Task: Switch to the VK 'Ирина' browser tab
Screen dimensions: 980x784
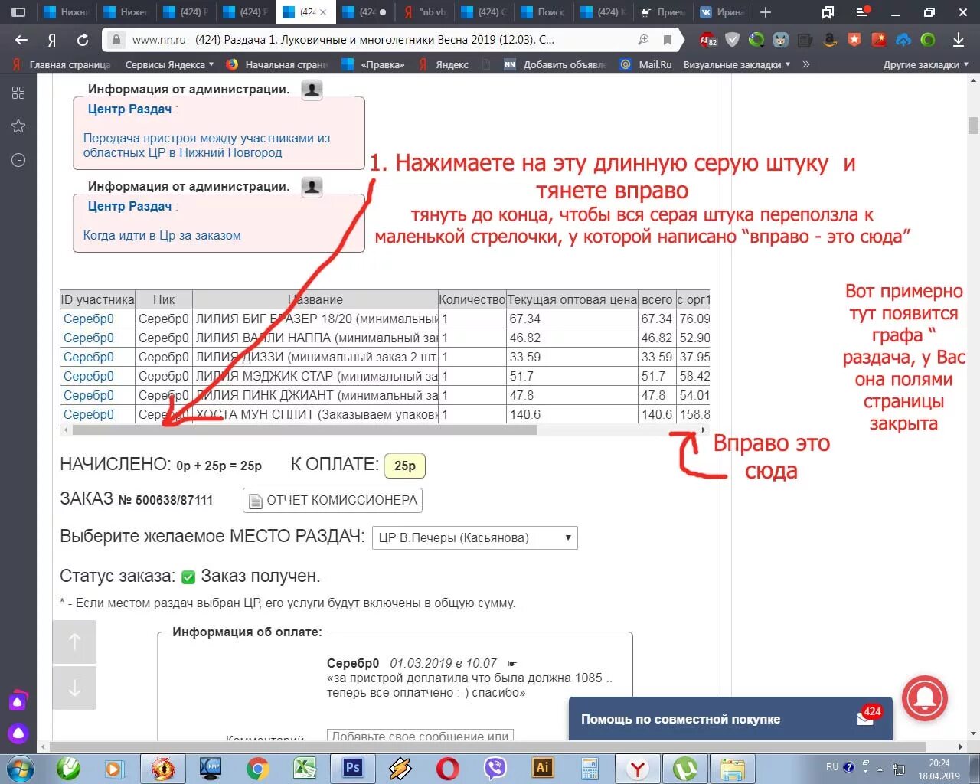Action: [722, 11]
